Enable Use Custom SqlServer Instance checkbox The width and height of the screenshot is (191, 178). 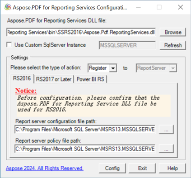[9, 45]
